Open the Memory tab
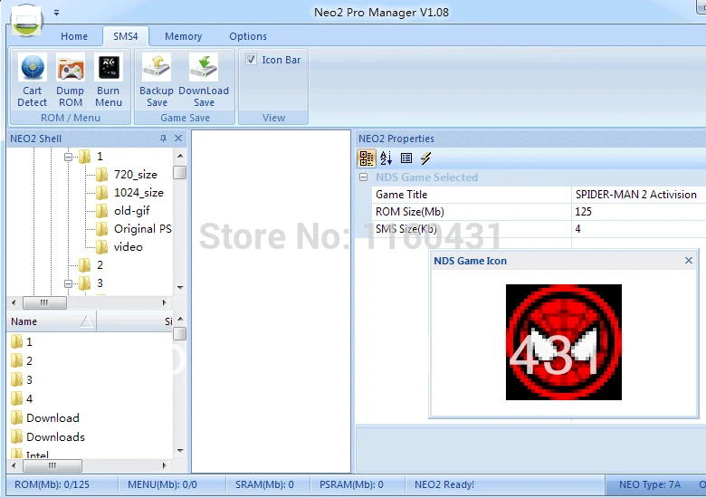 pyautogui.click(x=183, y=36)
